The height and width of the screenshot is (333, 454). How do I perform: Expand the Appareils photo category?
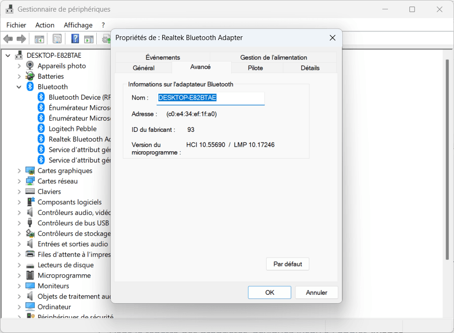coord(19,66)
